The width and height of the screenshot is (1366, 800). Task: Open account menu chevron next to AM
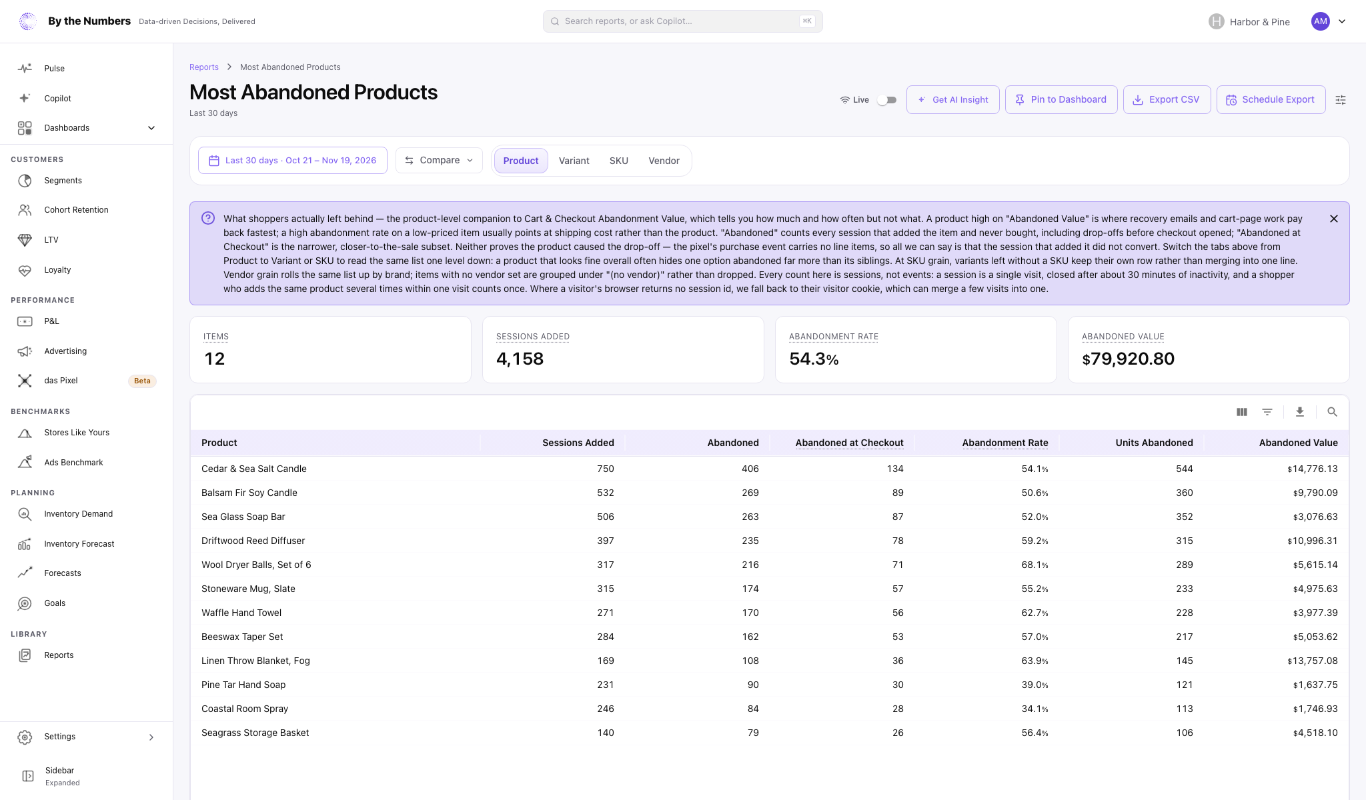(x=1342, y=21)
